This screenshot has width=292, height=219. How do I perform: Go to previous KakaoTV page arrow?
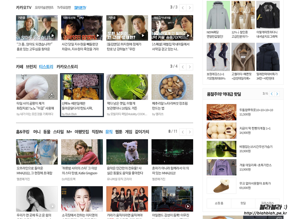point(183,8)
